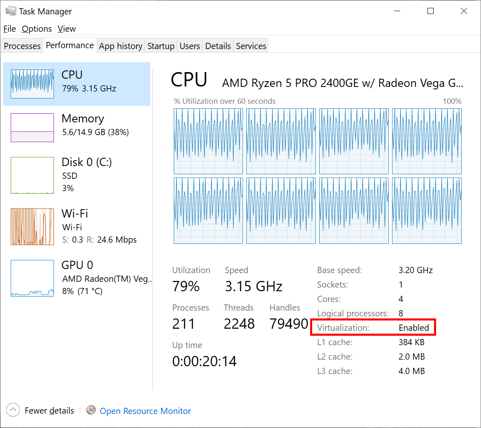Click the Logical processors value 8

tap(401, 313)
